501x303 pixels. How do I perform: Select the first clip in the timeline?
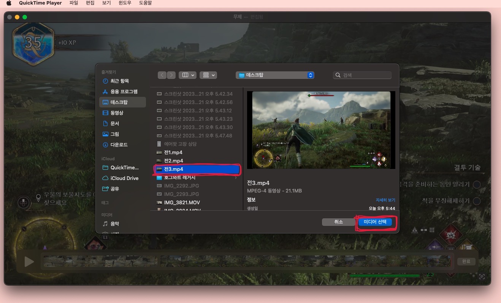point(100,261)
